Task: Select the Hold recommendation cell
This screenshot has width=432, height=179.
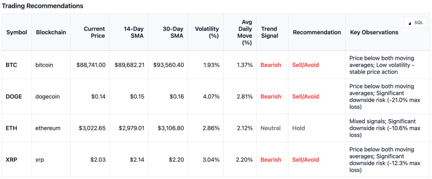Action: (x=298, y=128)
